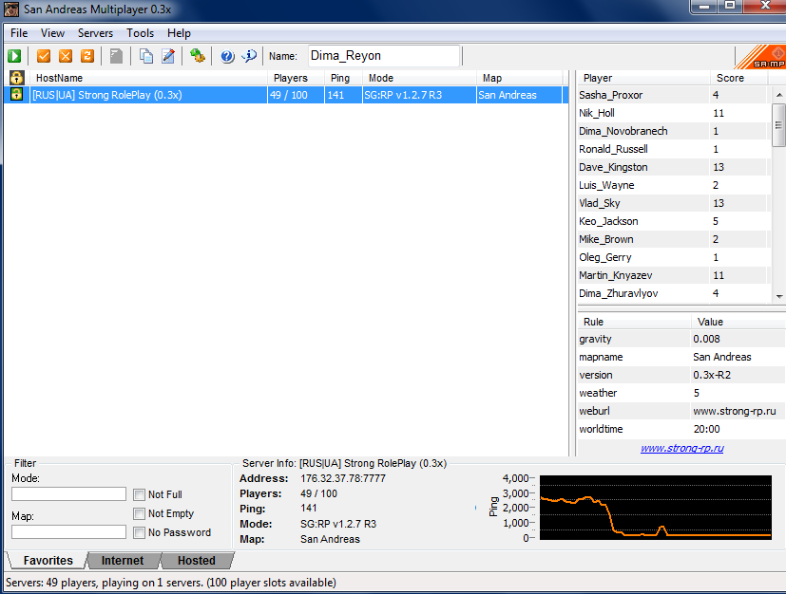
Task: Switch to the Favorites tab
Action: pos(48,561)
